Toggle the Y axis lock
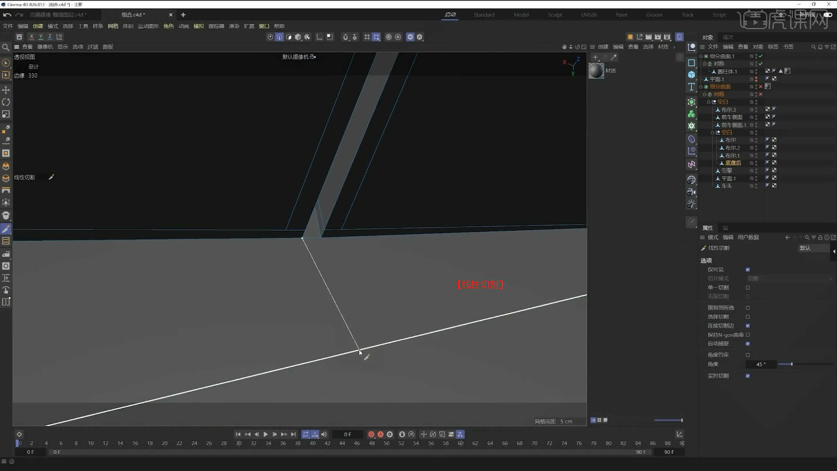Image resolution: width=837 pixels, height=471 pixels. pos(41,37)
